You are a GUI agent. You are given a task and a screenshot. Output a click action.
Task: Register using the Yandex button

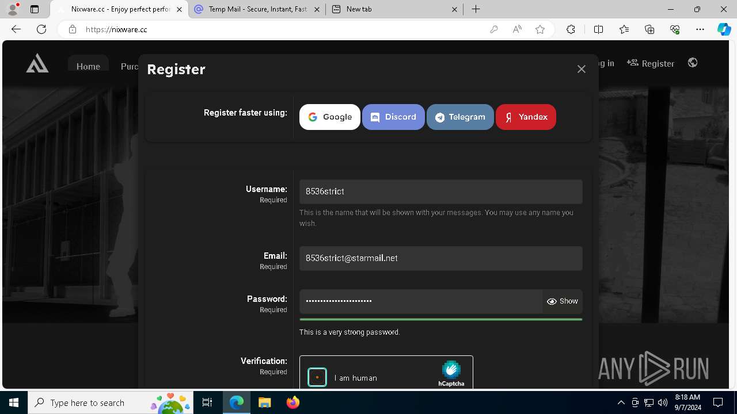coord(526,117)
